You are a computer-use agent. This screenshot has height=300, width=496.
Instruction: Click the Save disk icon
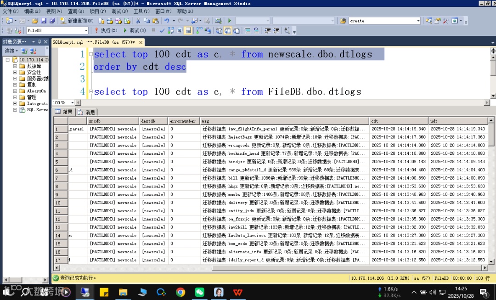point(44,21)
